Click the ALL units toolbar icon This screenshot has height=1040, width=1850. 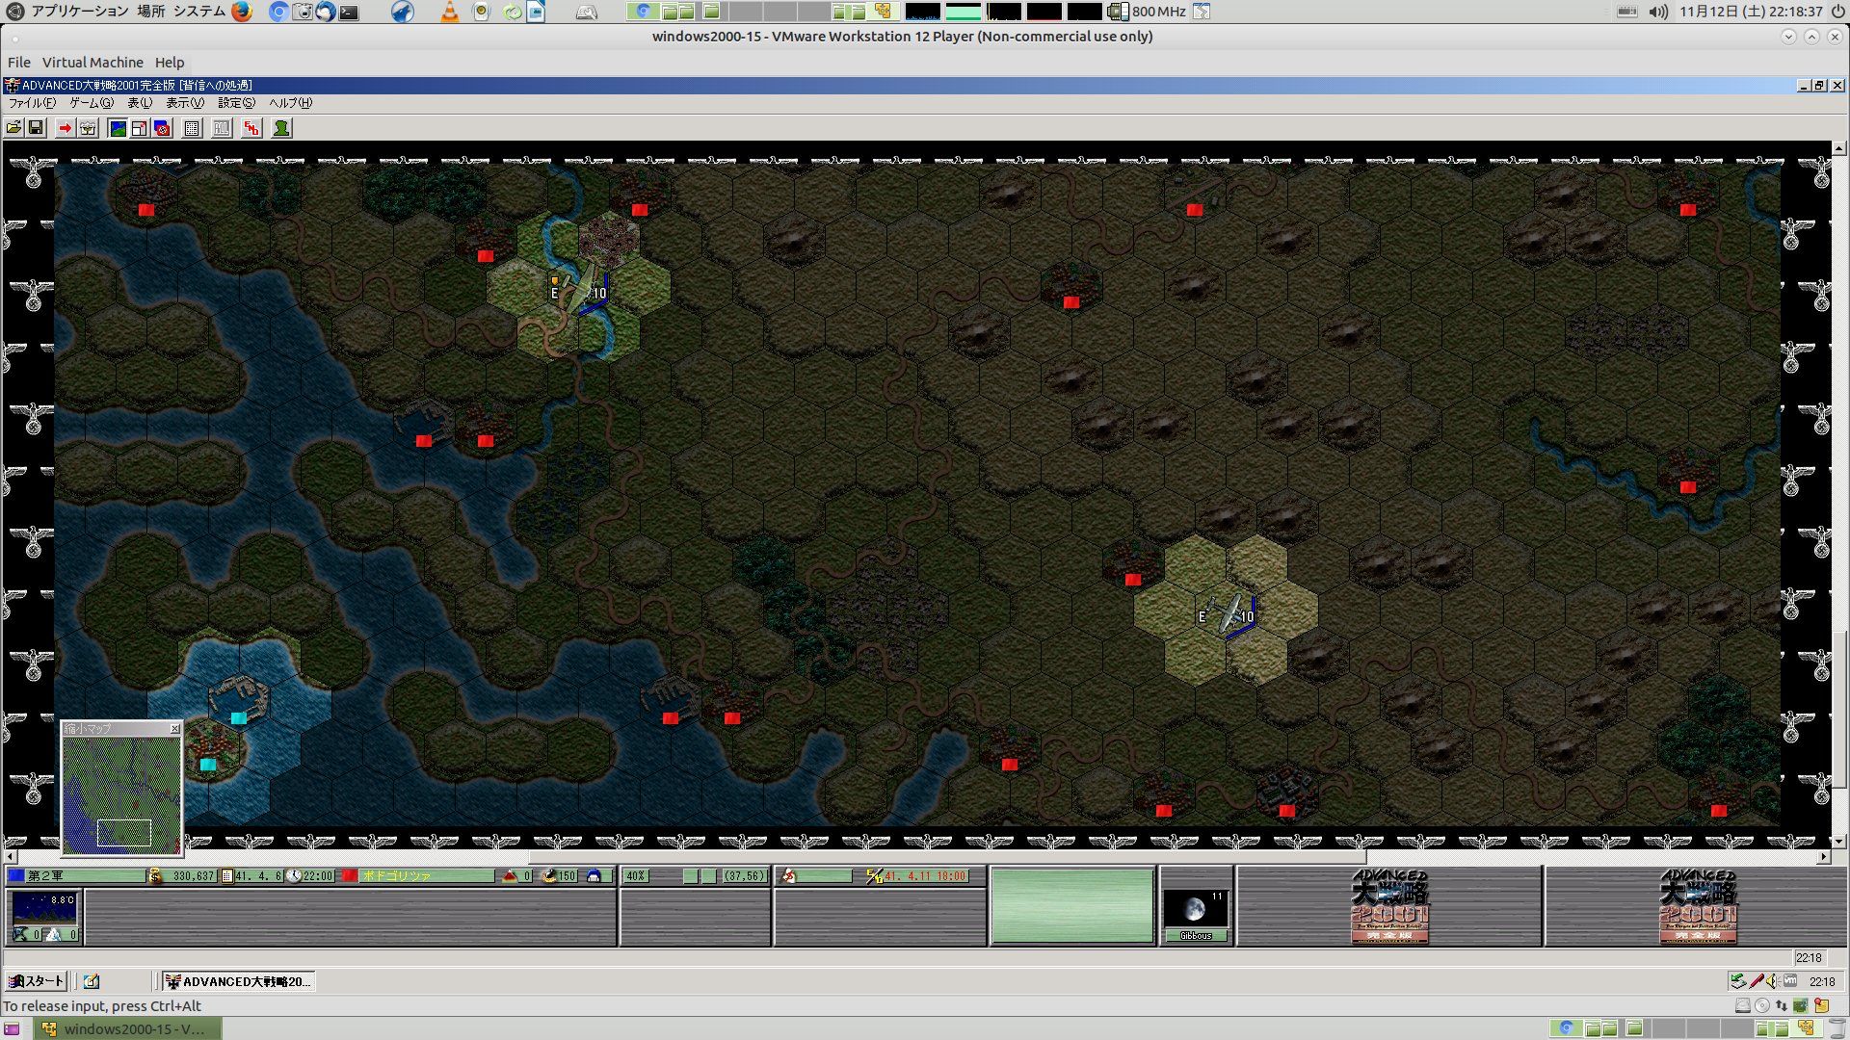pos(222,128)
